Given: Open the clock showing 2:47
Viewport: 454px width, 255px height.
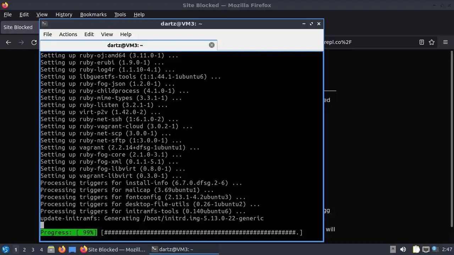Looking at the screenshot, I should point(447,249).
